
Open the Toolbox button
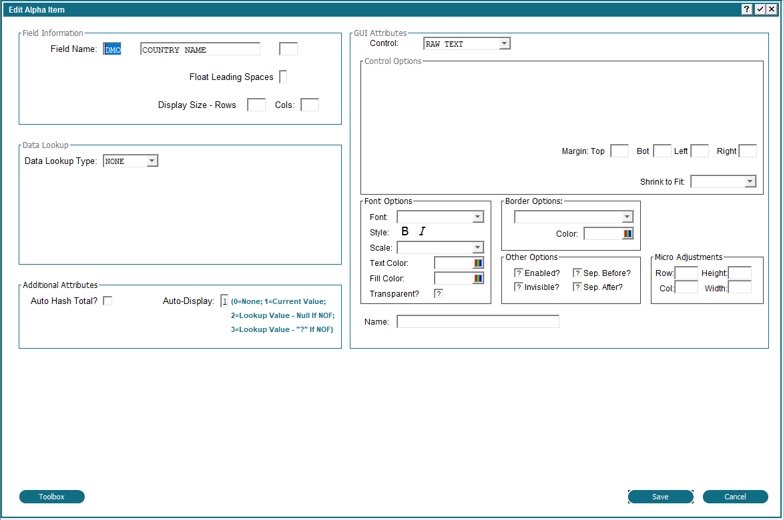52,497
